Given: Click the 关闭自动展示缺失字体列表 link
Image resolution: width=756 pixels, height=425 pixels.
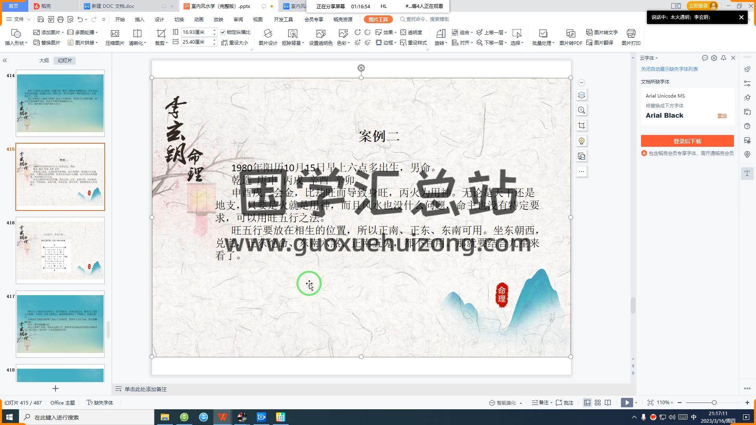Looking at the screenshot, I should pyautogui.click(x=669, y=69).
